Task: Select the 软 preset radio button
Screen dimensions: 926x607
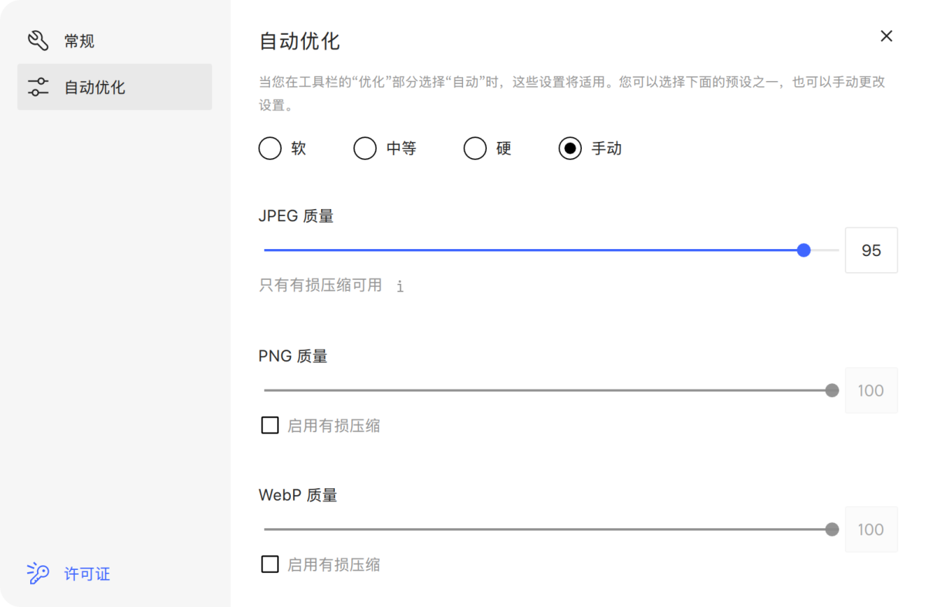Action: (270, 148)
